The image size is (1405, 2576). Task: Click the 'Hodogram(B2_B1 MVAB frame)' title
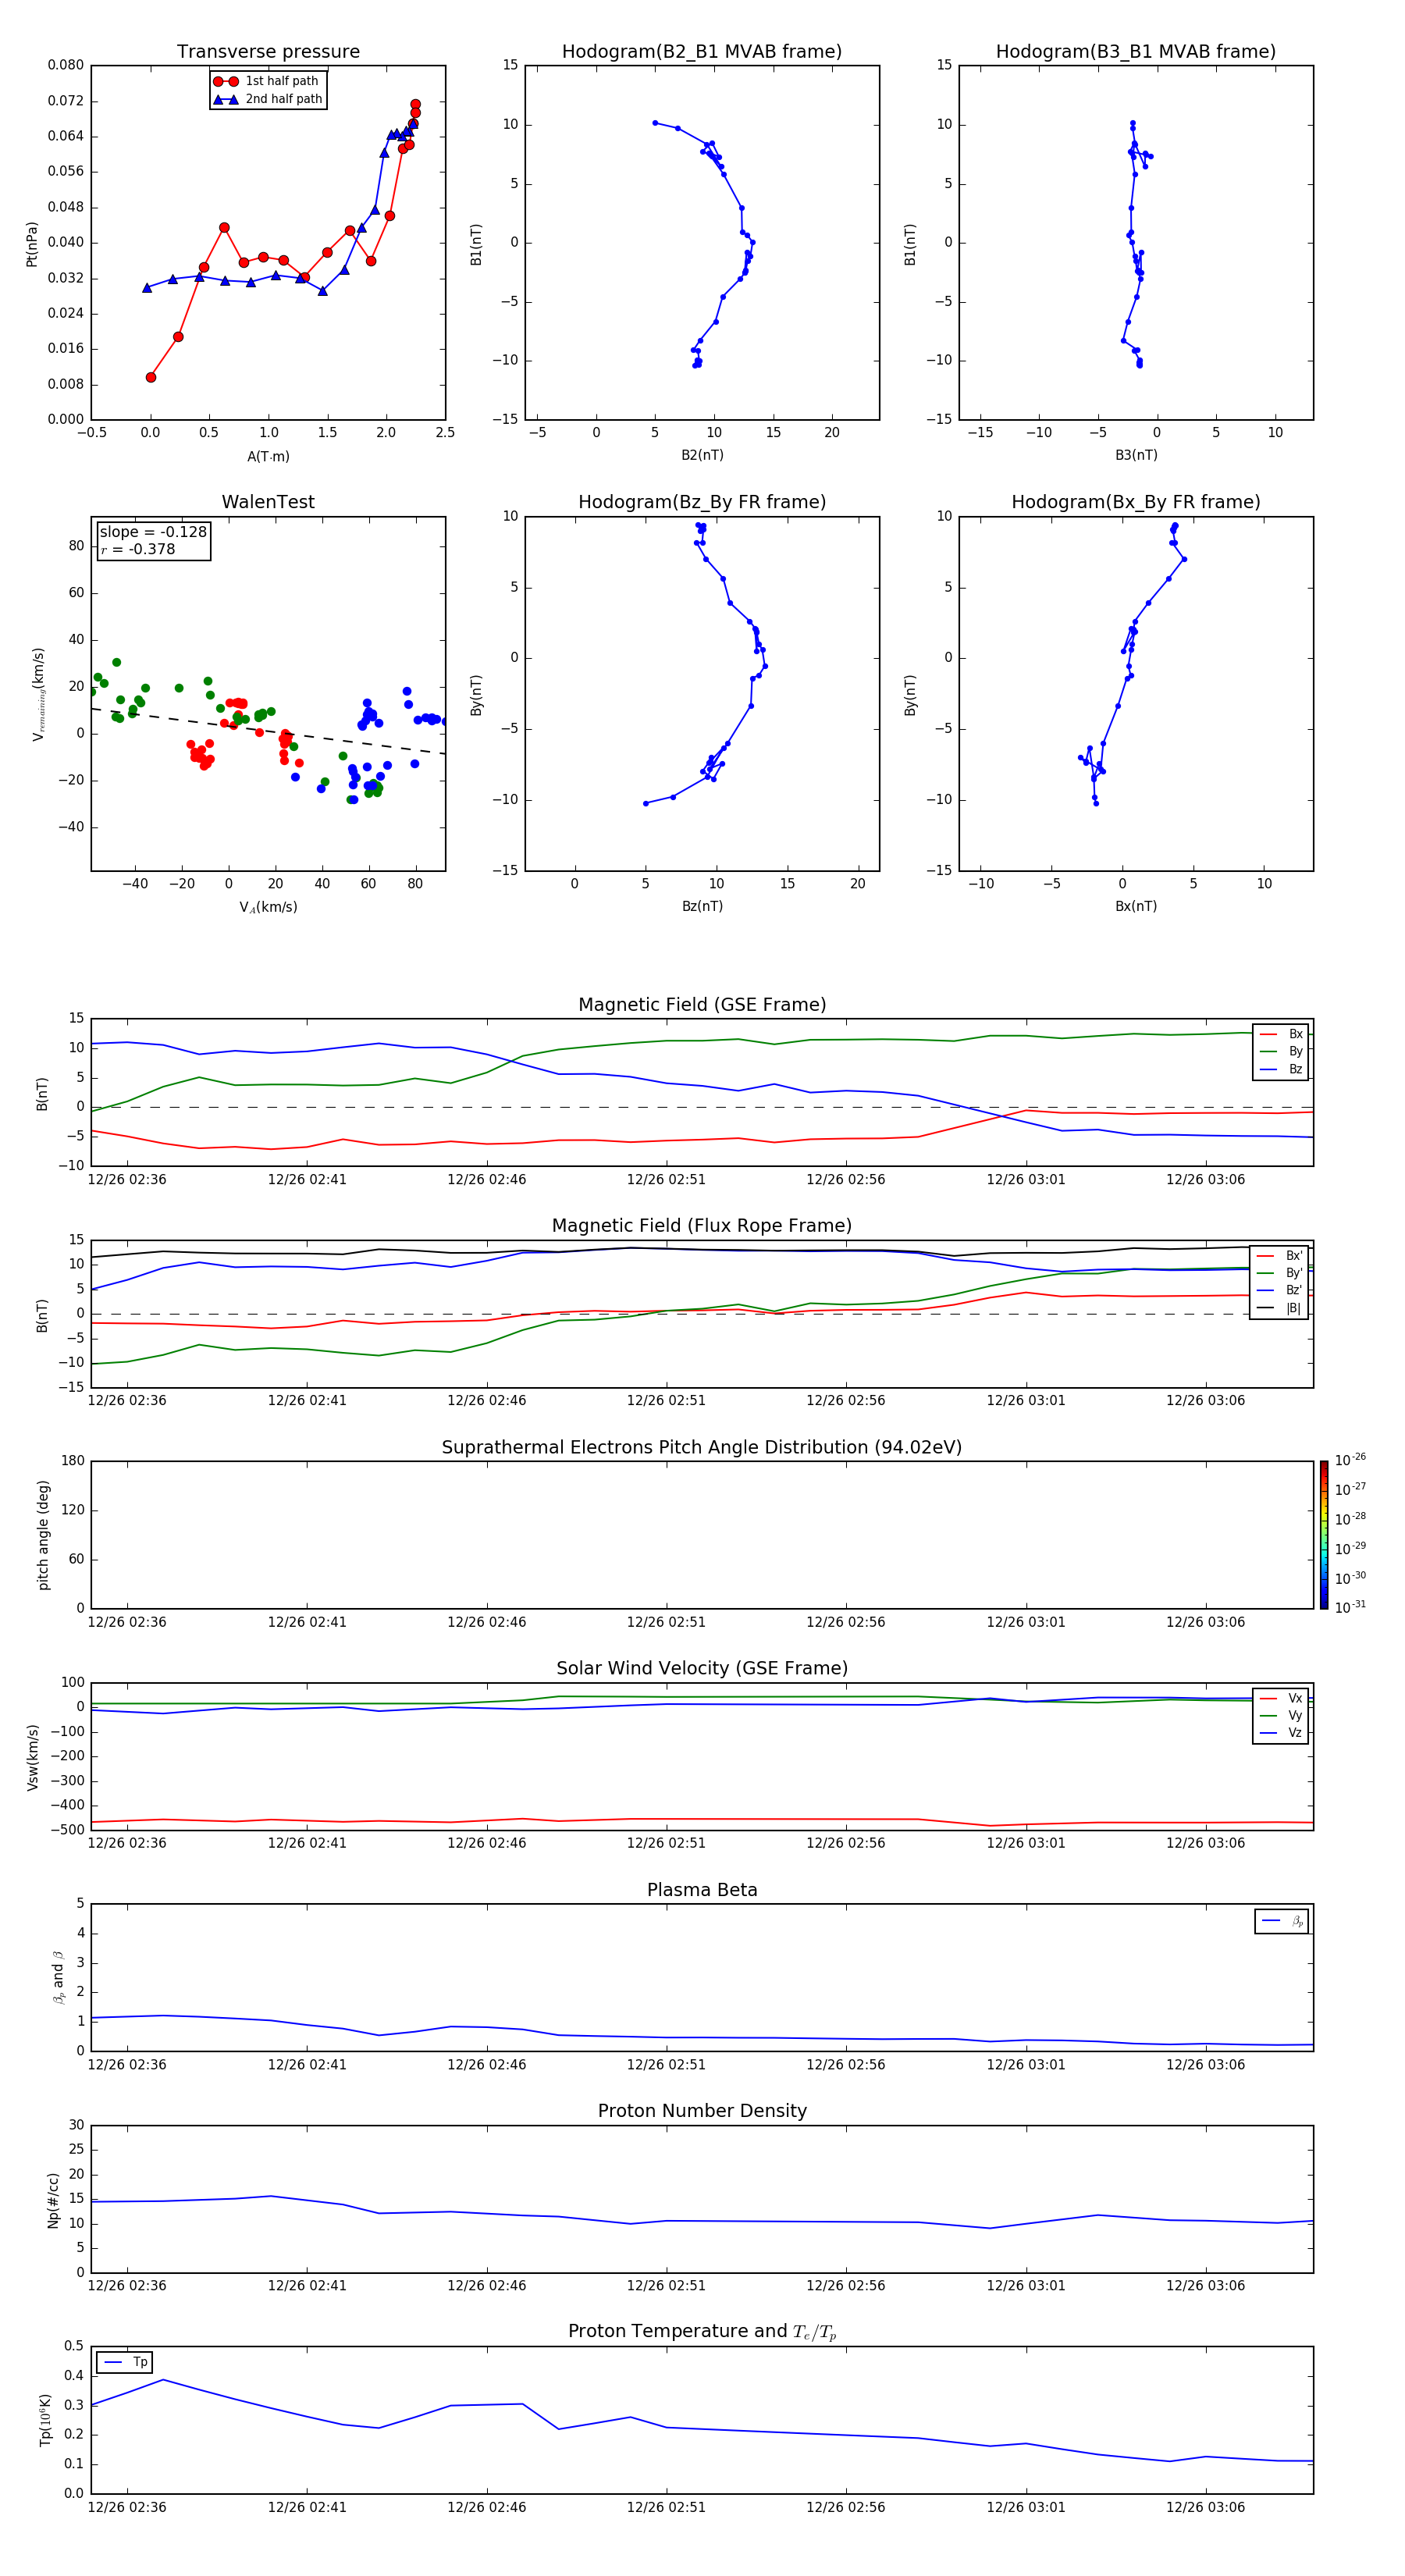pos(701,52)
